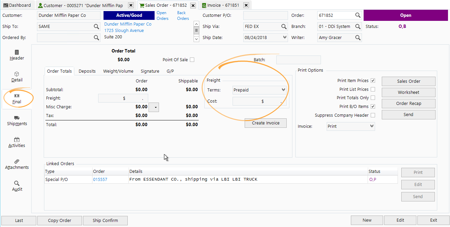
Task: Select the Detail section icon
Action: click(16, 77)
